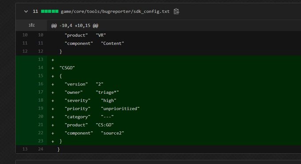Click new line number 21
The height and width of the screenshot is (164, 301).
[x=41, y=125]
